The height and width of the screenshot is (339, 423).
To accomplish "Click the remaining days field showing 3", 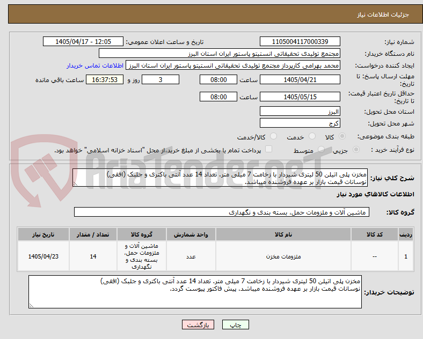I will [x=161, y=79].
